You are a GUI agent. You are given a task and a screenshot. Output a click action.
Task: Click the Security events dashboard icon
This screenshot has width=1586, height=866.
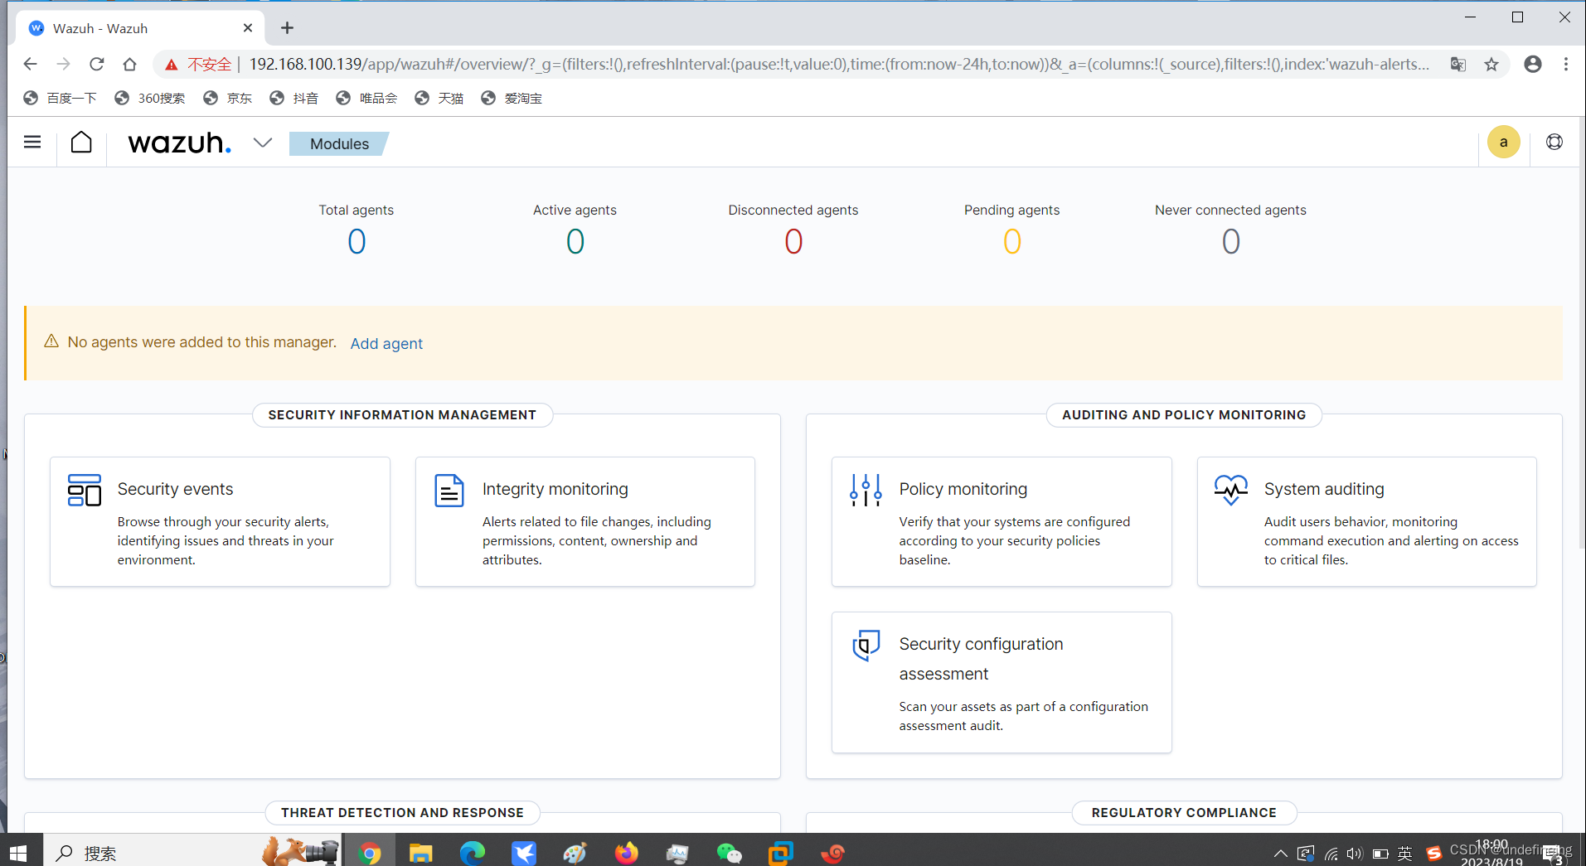click(x=85, y=490)
